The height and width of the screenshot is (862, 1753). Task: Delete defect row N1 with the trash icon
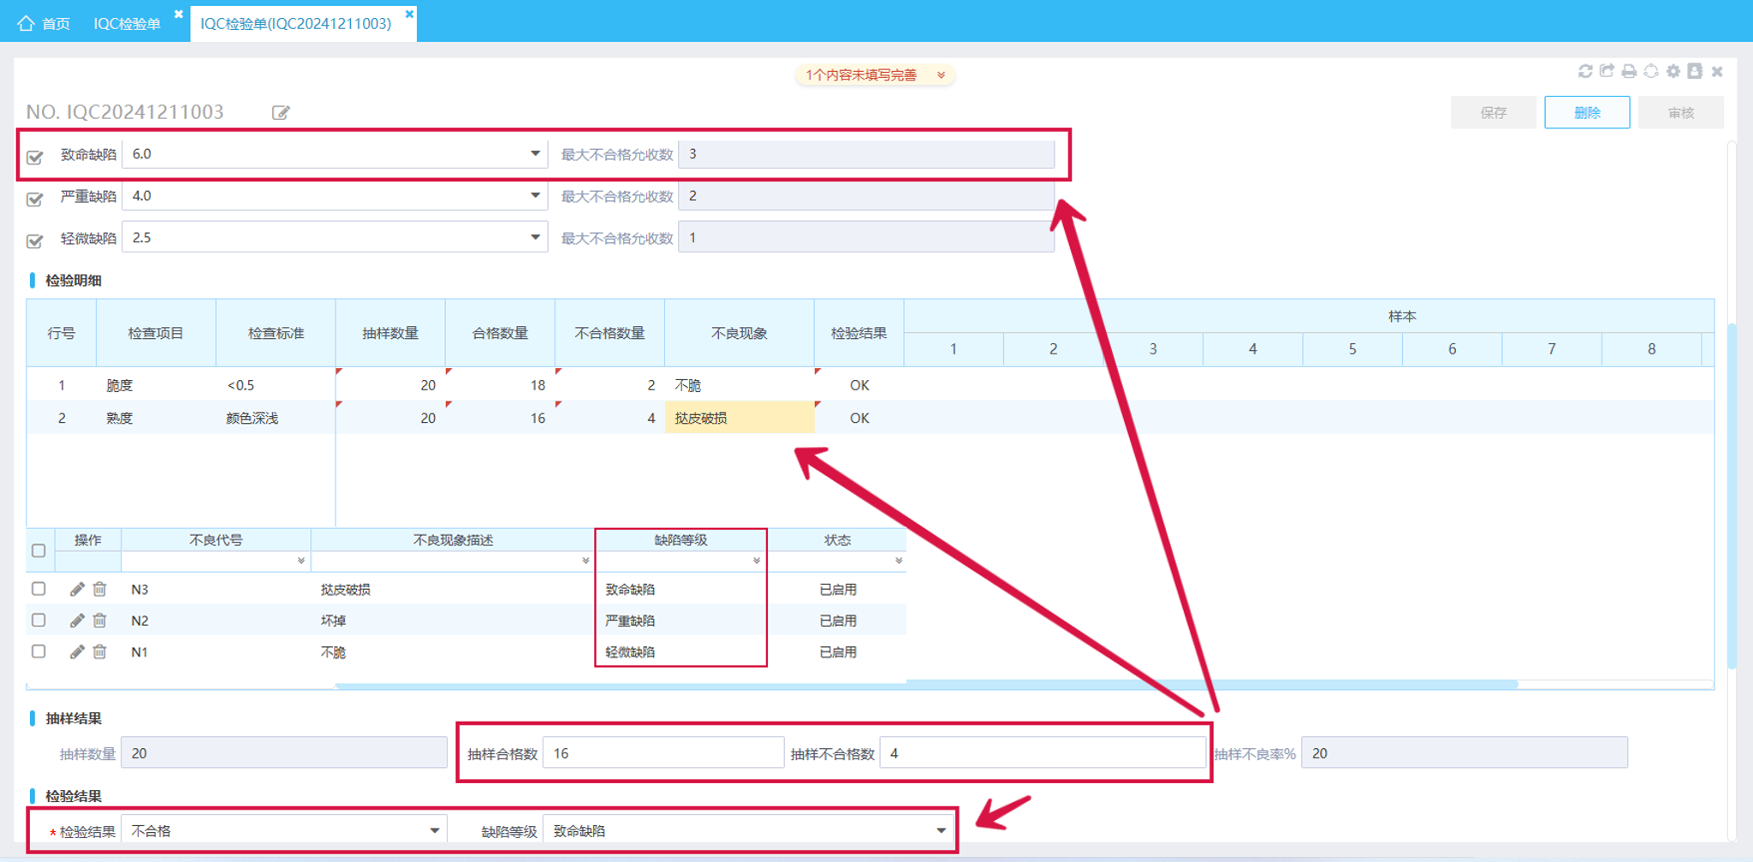[x=100, y=652]
